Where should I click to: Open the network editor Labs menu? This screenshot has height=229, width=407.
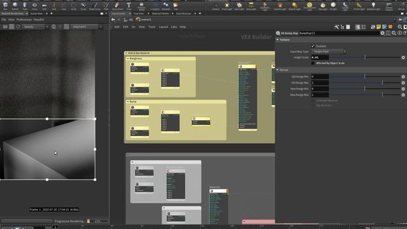click(174, 27)
